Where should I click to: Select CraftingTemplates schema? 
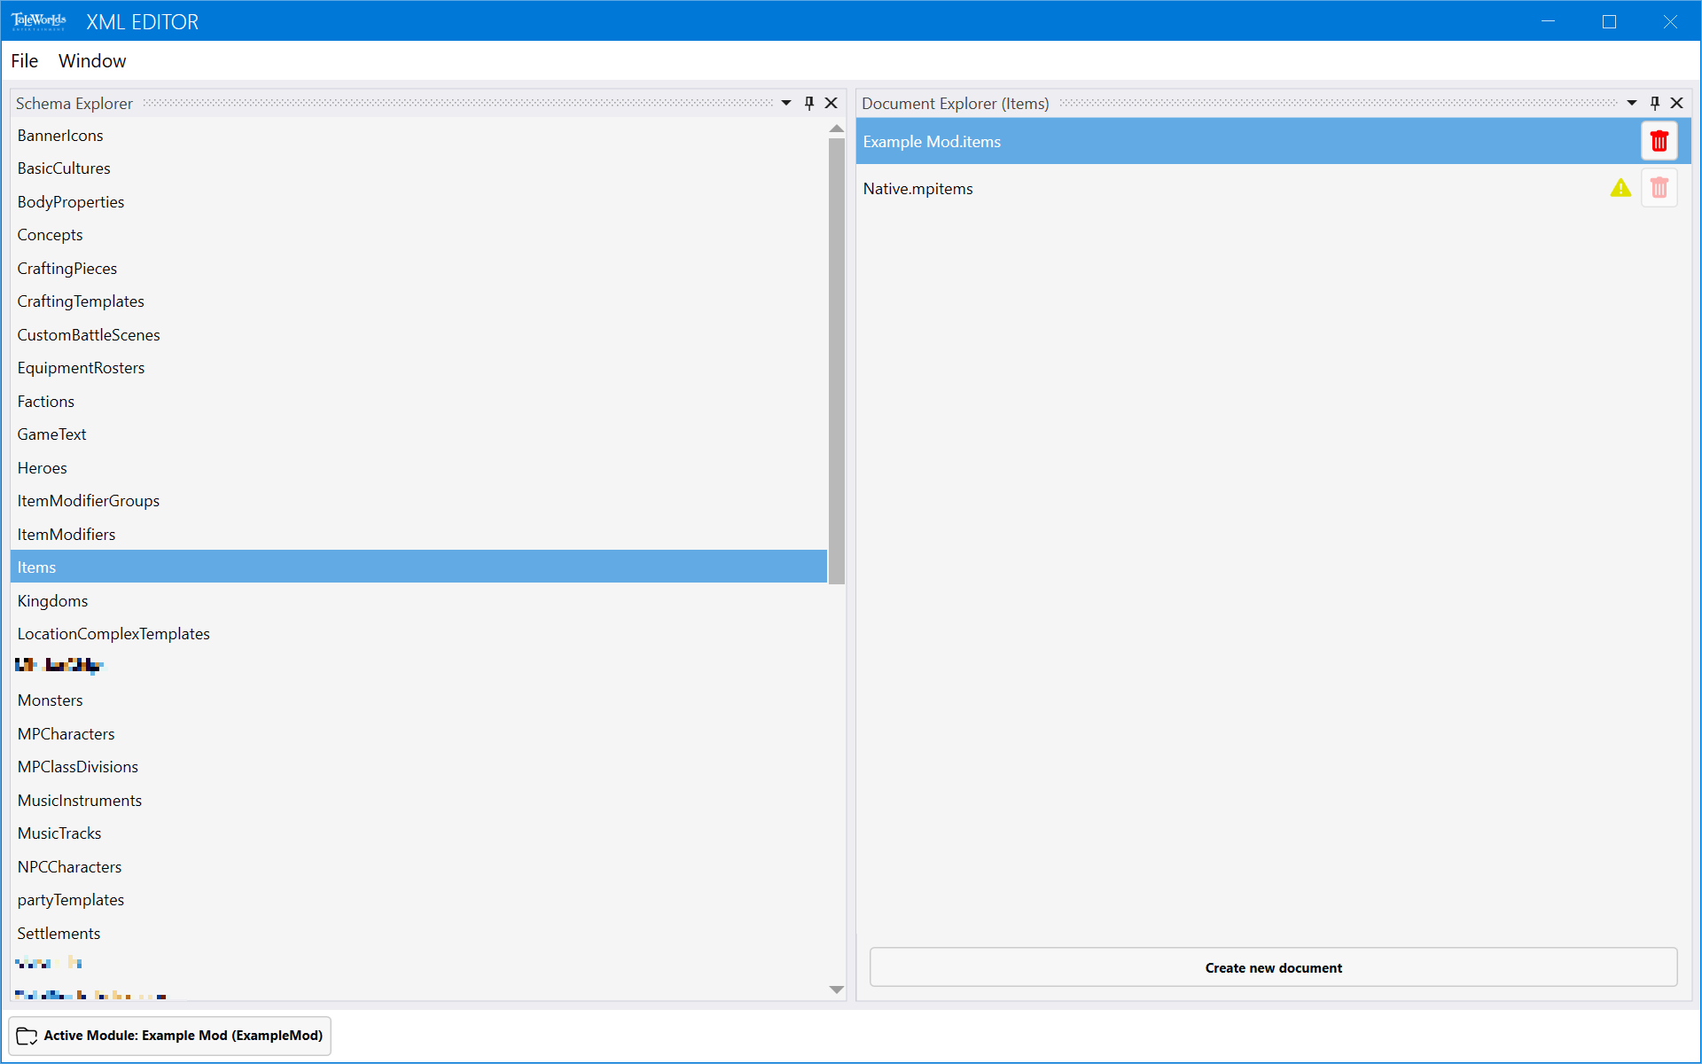pyautogui.click(x=418, y=301)
